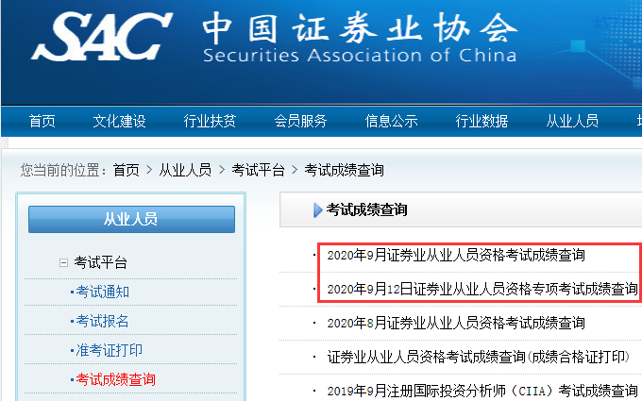
Task: Open the 信息公示 navigation item
Action: coord(391,121)
